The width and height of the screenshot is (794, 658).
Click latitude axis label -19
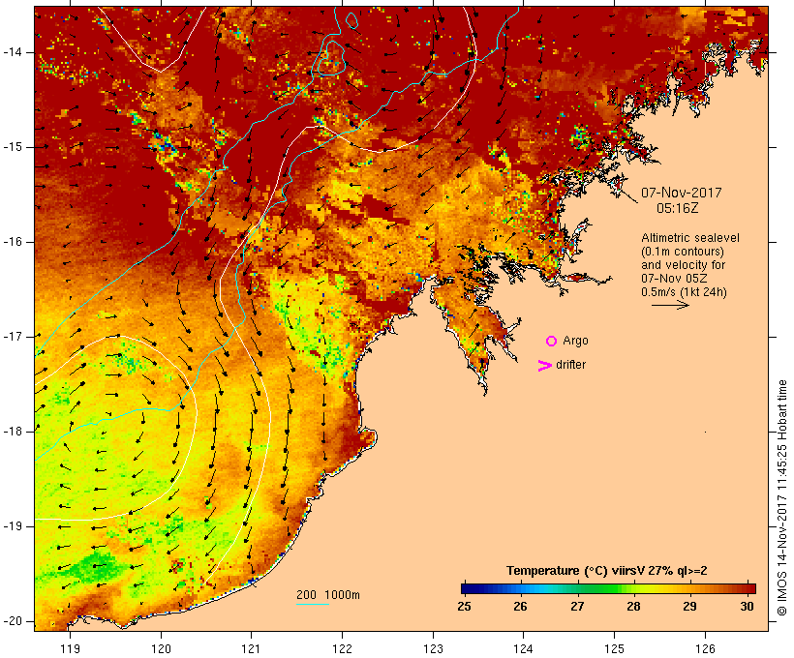[x=13, y=526]
